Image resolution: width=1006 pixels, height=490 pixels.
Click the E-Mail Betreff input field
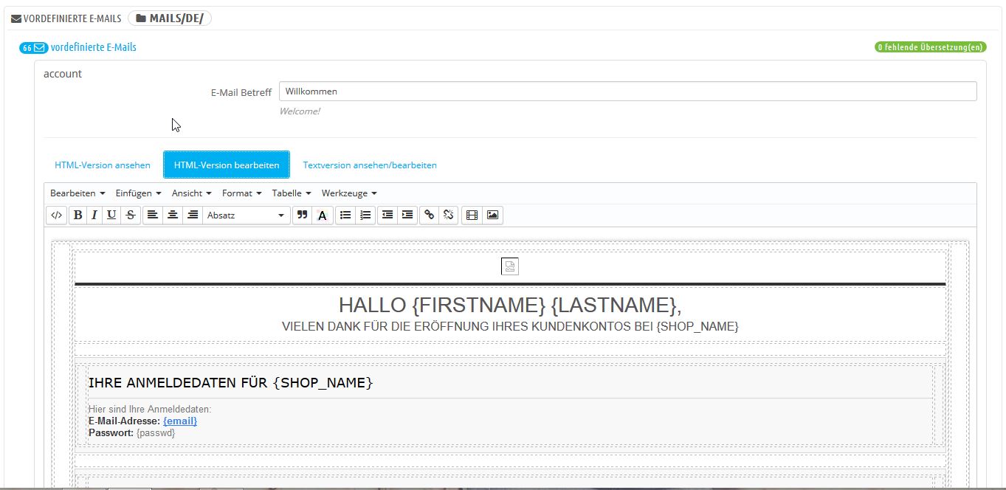pos(628,92)
